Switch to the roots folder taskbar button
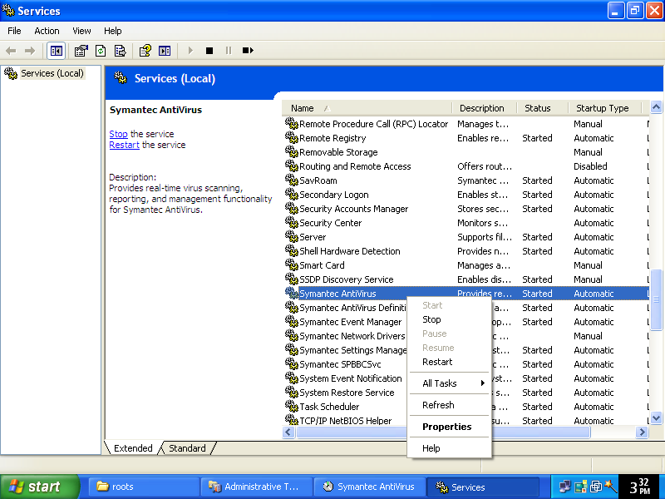This screenshot has width=665, height=499. click(144, 487)
